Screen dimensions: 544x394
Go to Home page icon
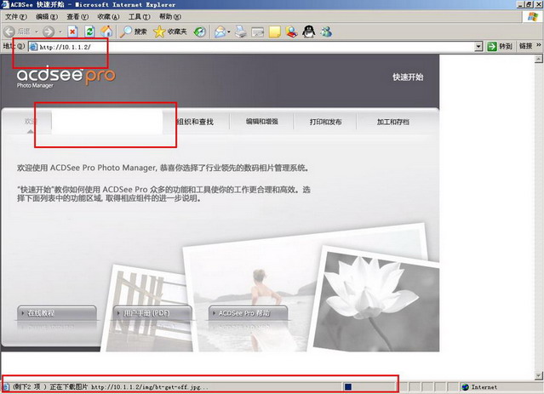107,31
